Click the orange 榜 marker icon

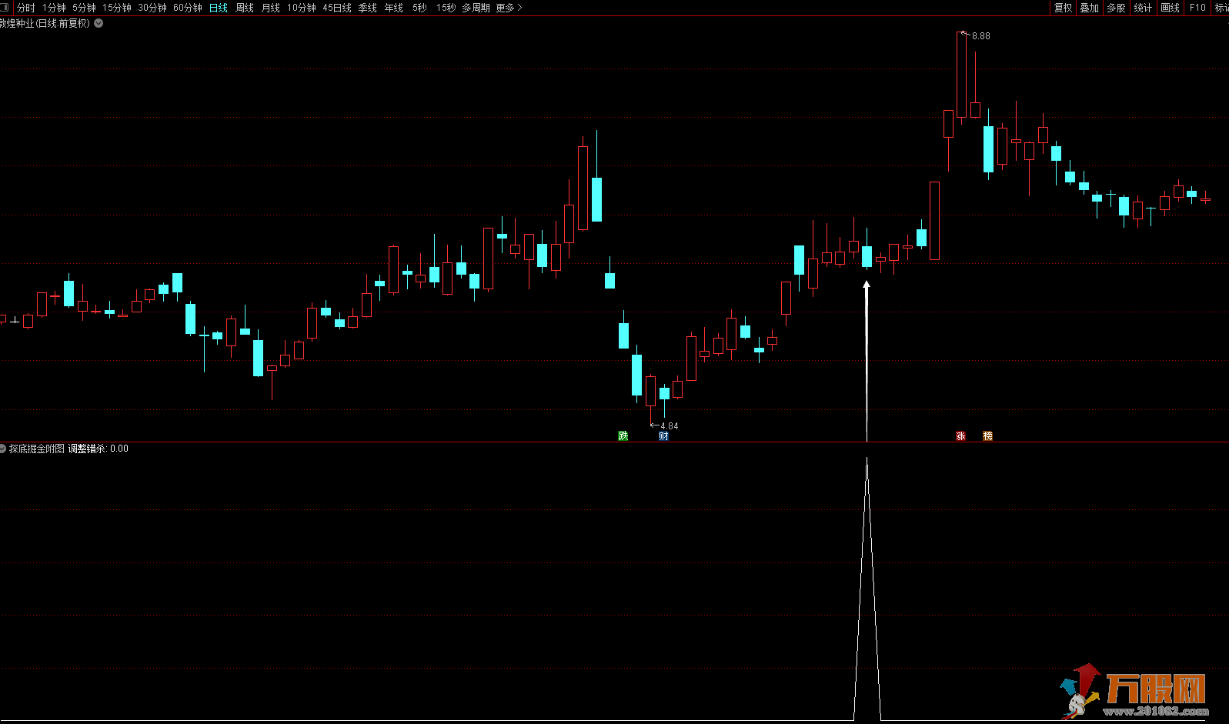pyautogui.click(x=987, y=436)
